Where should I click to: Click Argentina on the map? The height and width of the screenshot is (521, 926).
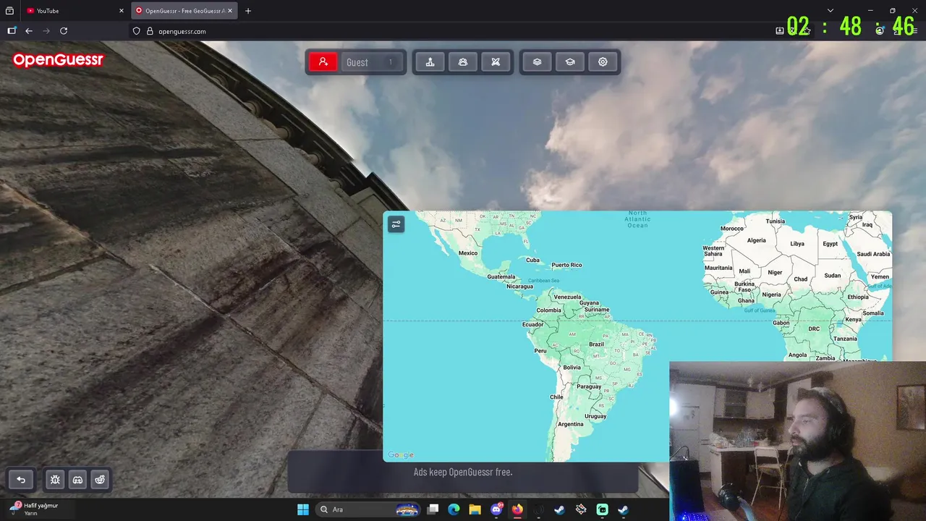pos(570,424)
